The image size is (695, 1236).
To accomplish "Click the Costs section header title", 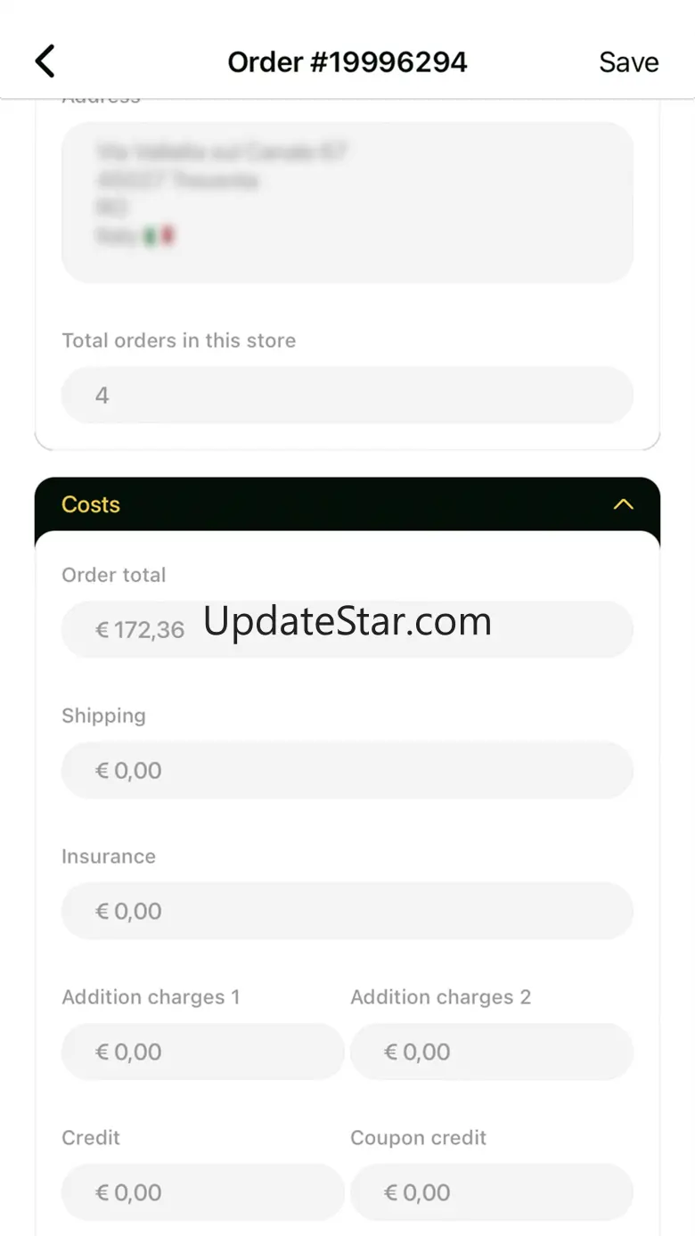I will (91, 504).
